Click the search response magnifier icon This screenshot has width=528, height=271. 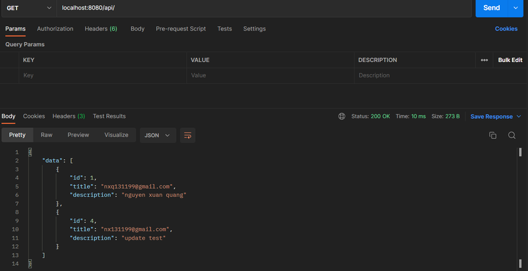pos(512,135)
